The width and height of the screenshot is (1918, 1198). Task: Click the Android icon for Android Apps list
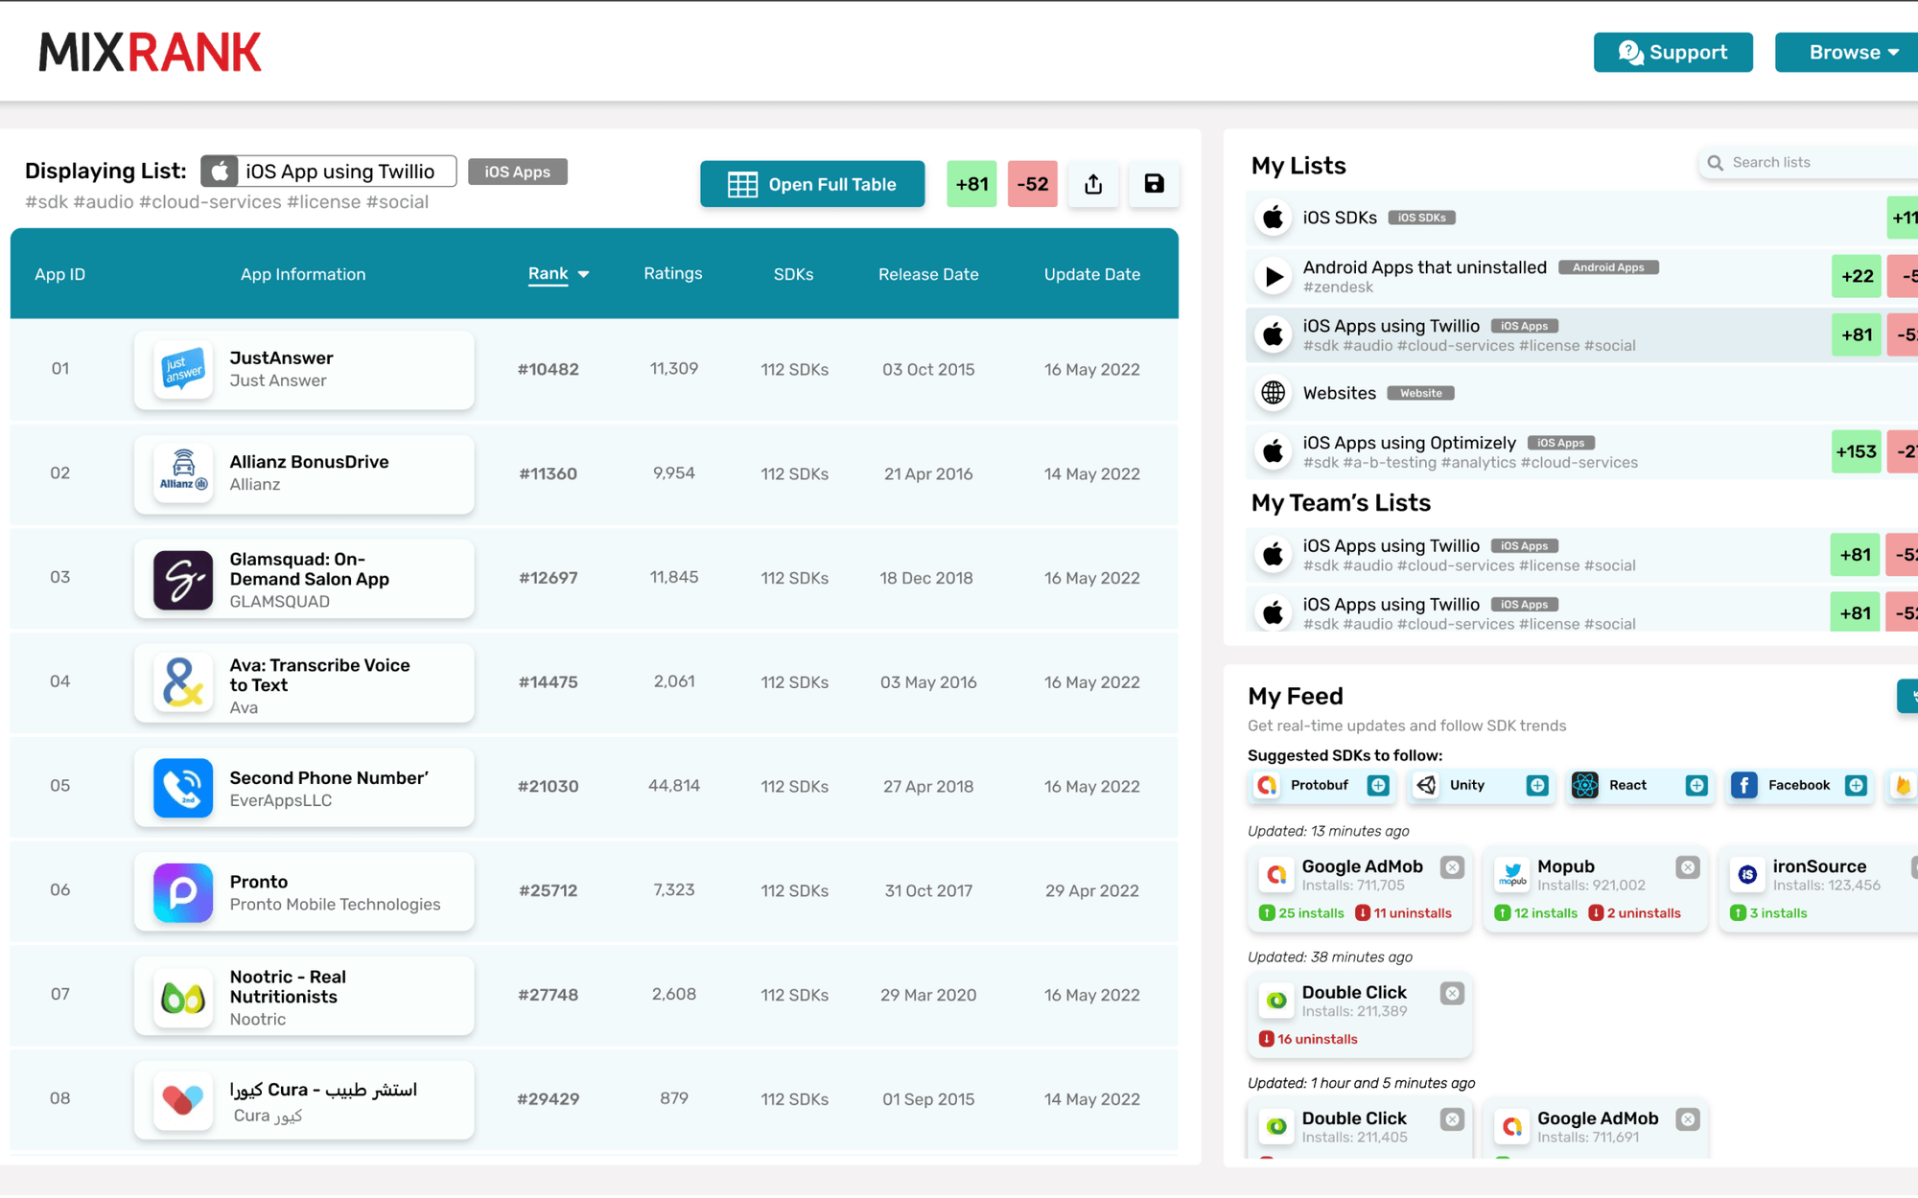pos(1273,276)
